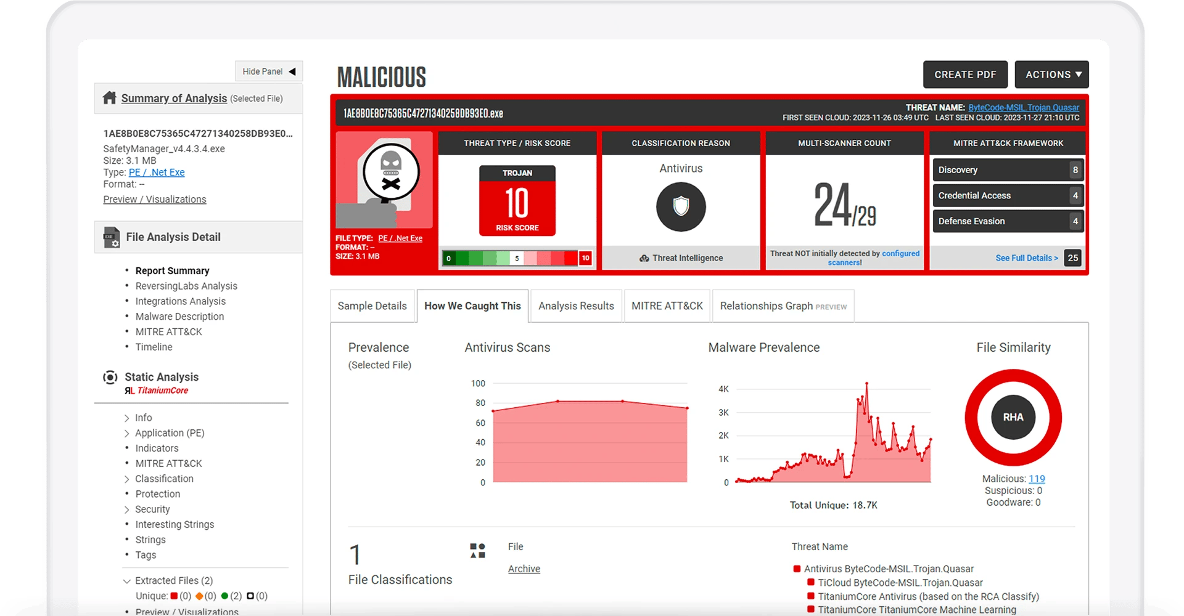The width and height of the screenshot is (1184, 616).
Task: Open Interesting Strings item
Action: pyautogui.click(x=175, y=524)
